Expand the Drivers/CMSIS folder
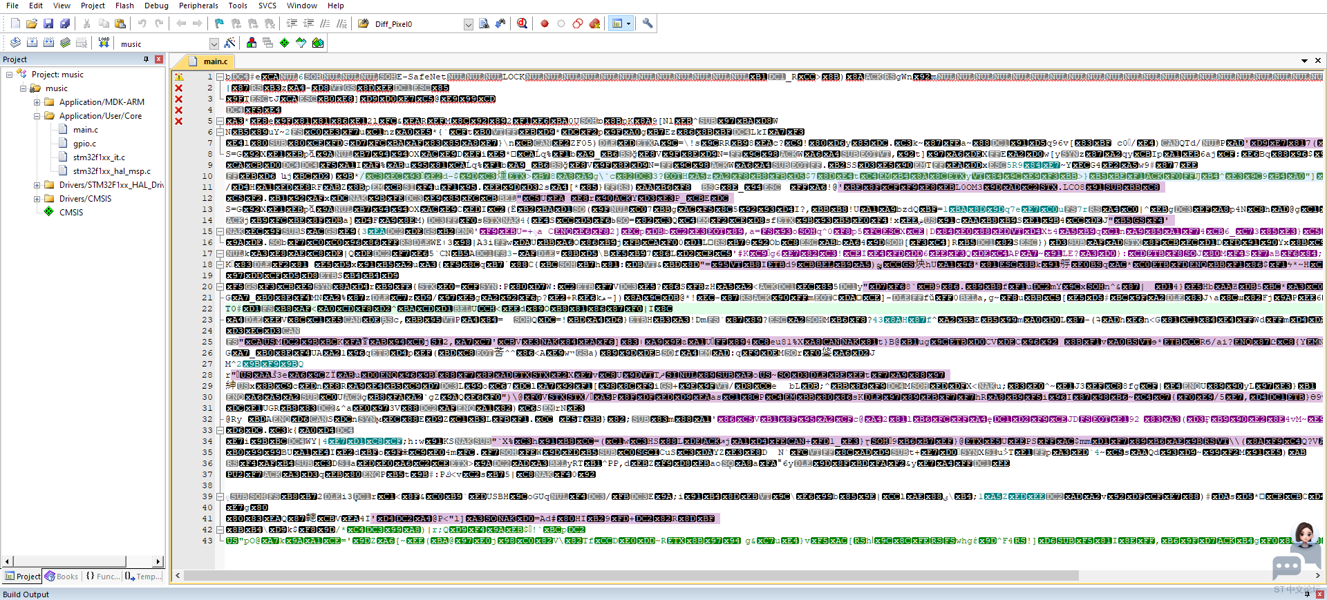Image resolution: width=1327 pixels, height=600 pixels. (37, 199)
